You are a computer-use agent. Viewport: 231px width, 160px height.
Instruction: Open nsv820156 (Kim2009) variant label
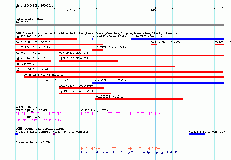click(165, 42)
